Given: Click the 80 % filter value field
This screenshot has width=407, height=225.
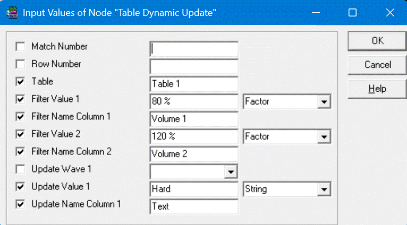Looking at the screenshot, I should pos(194,101).
